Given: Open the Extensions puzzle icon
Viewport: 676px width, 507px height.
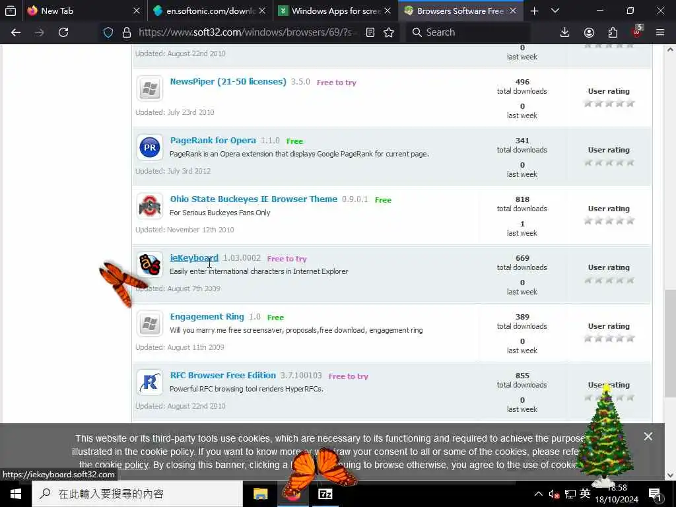Looking at the screenshot, I should click(613, 32).
